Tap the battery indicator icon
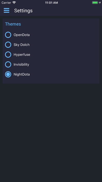Screen dimensions: 102x182 [x=95, y=3]
